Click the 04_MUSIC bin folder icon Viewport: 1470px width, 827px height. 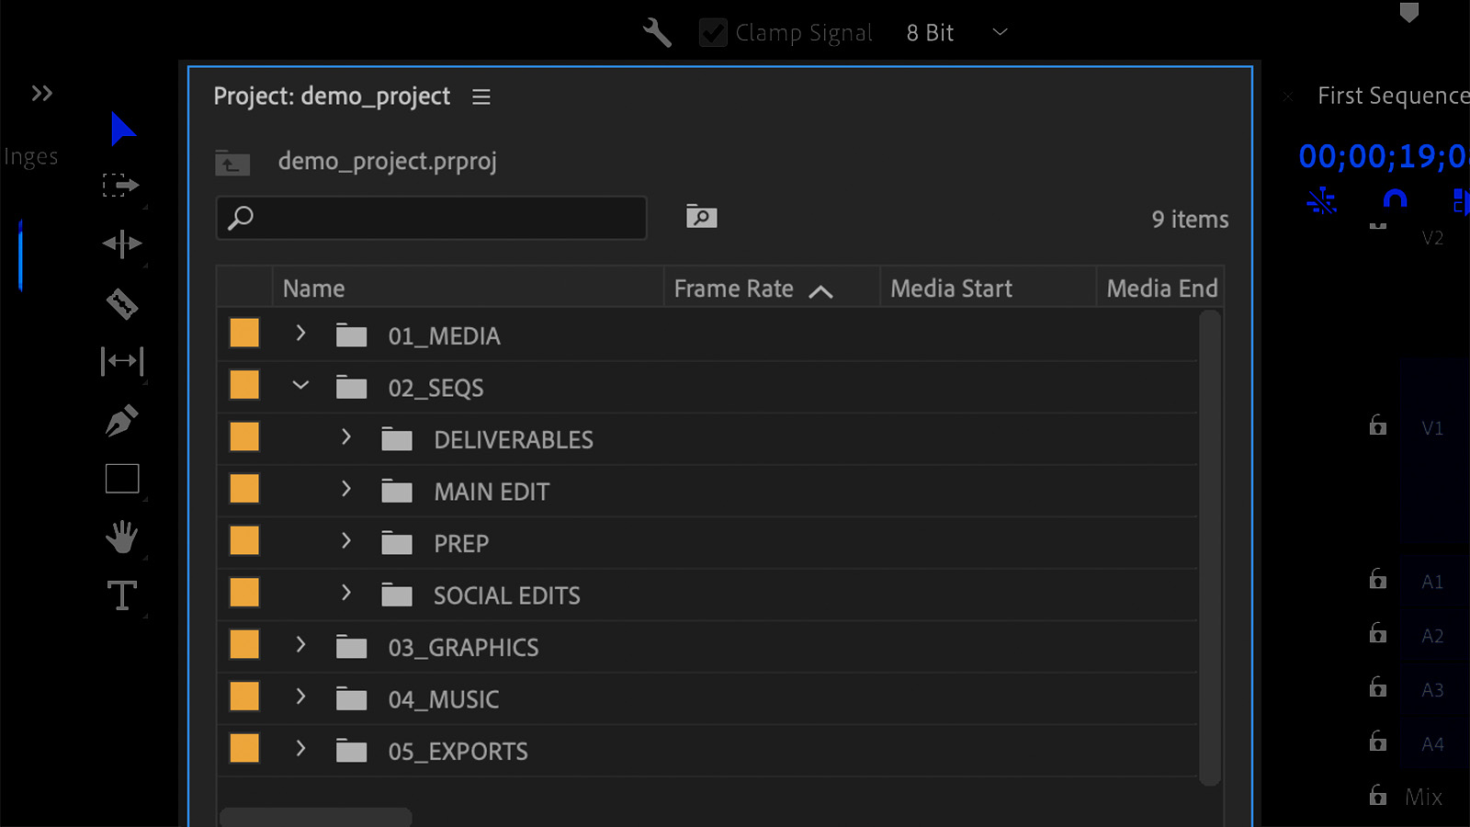[x=351, y=698]
